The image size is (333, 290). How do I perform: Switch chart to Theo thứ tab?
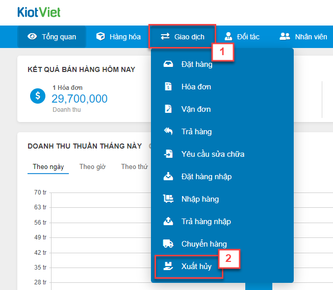coord(134,167)
